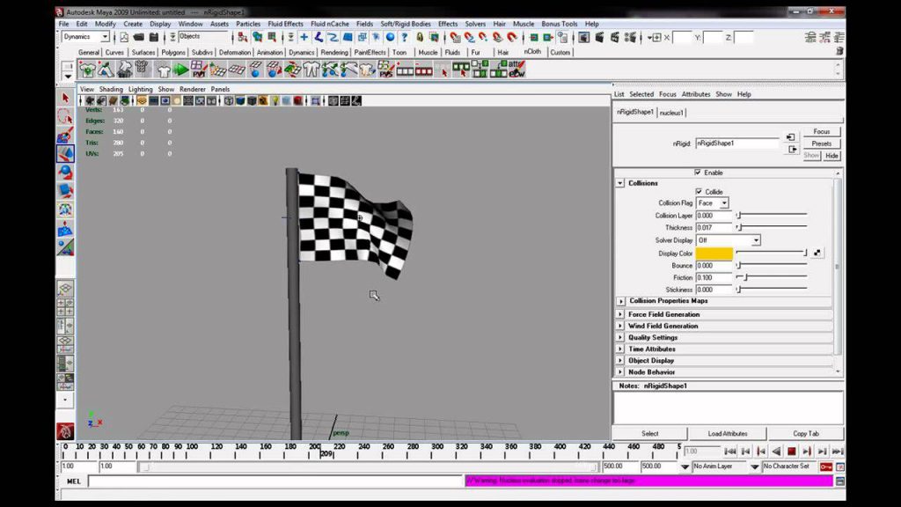
Task: Click the new scene icon
Action: pyautogui.click(x=124, y=37)
